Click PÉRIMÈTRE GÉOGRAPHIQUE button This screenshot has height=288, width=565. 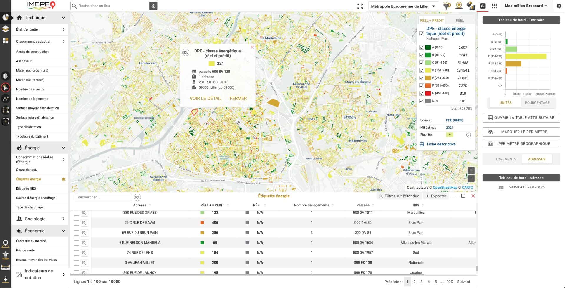[521, 144]
